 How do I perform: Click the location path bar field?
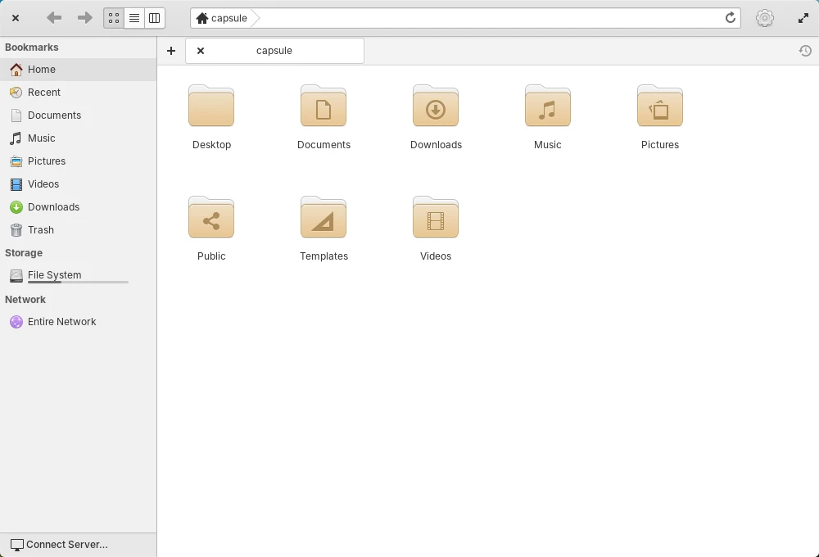click(x=465, y=18)
